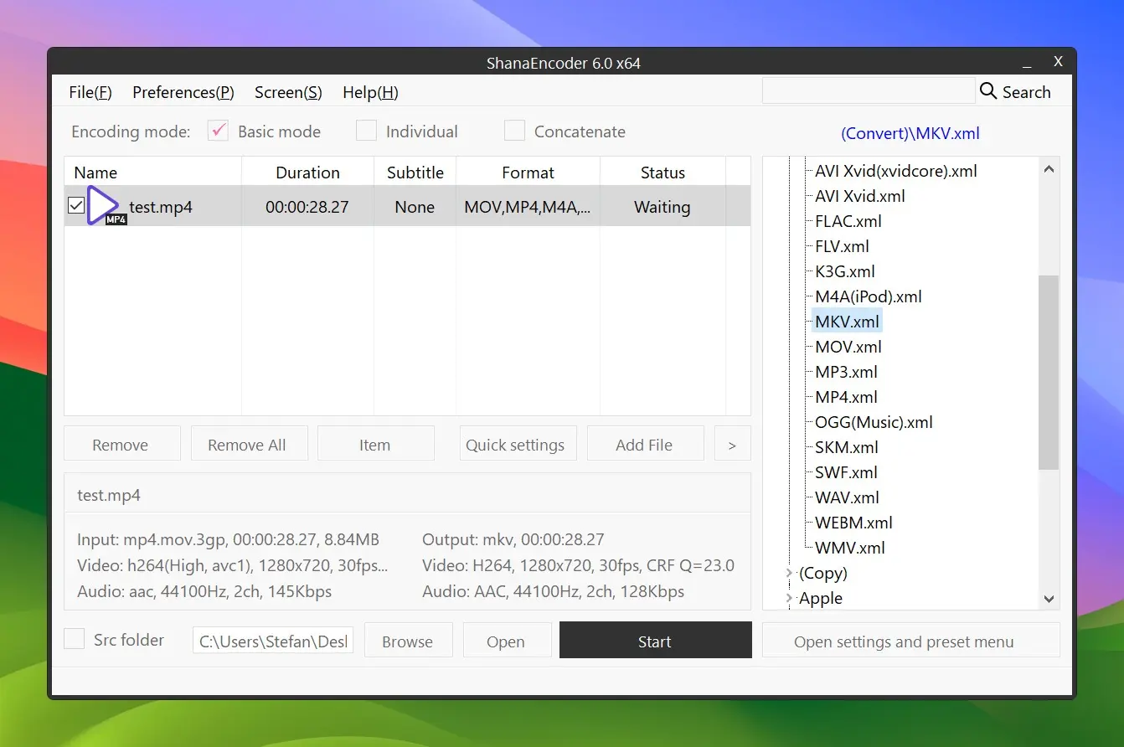
Task: Expand the Apple preset folder
Action: pyautogui.click(x=788, y=598)
